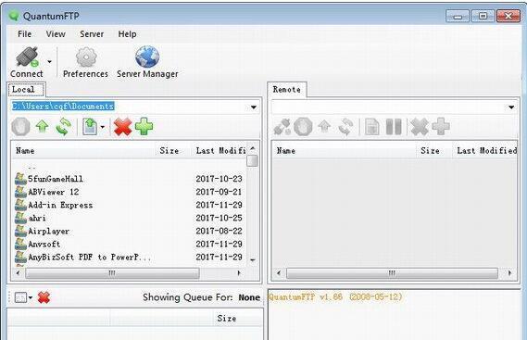Switch to the Local tab
This screenshot has height=340, width=527.
point(26,90)
